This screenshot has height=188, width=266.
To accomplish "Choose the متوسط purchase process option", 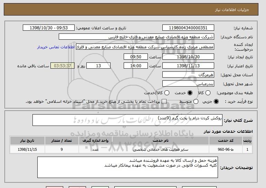I will click(196, 101).
